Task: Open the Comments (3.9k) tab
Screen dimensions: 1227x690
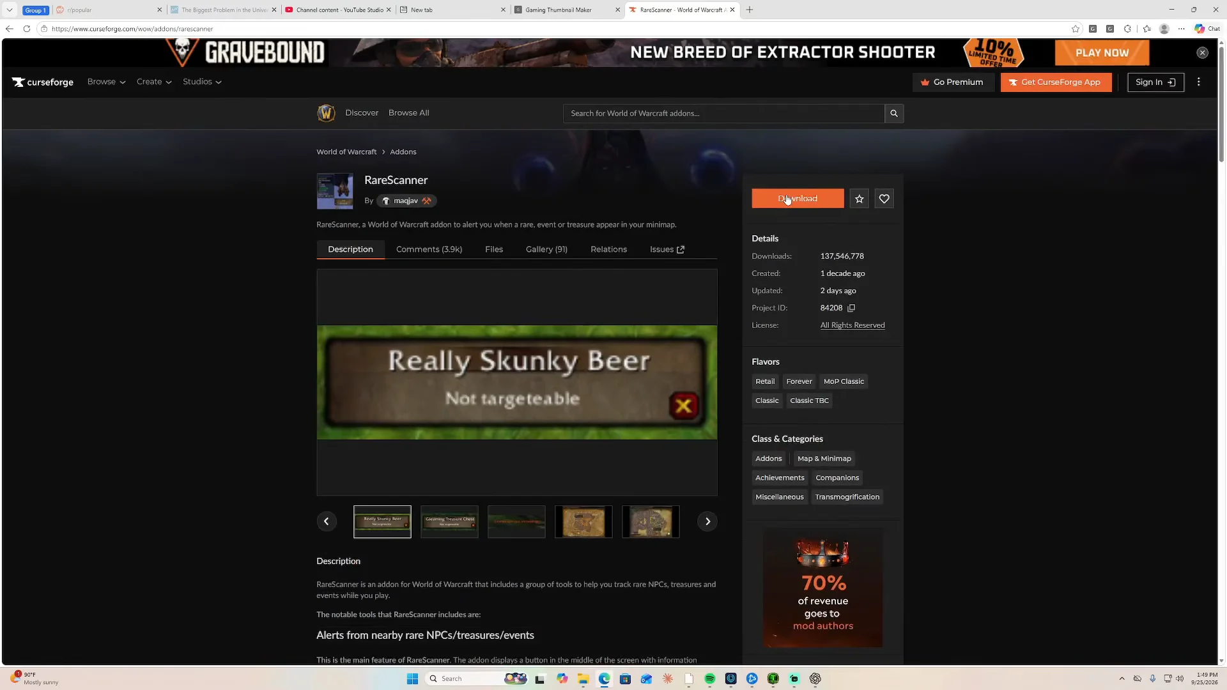Action: (x=429, y=249)
